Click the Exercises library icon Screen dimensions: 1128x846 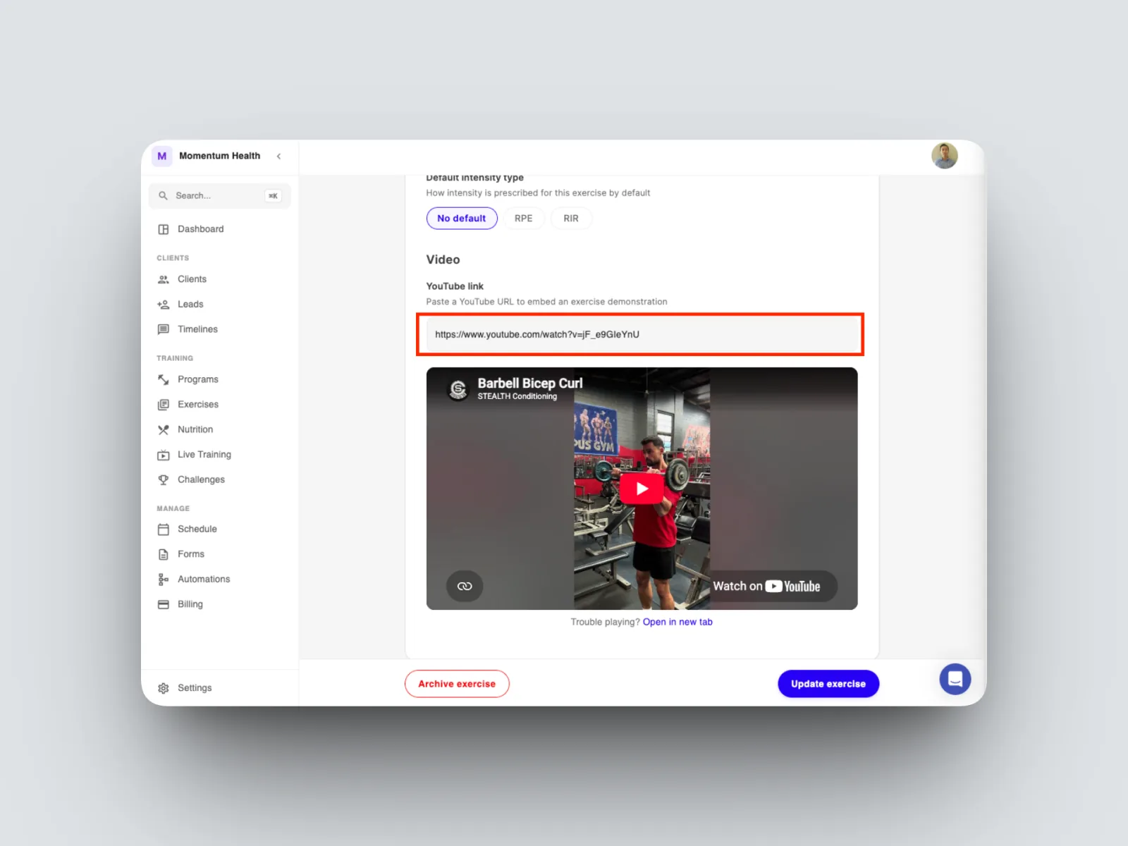164,405
